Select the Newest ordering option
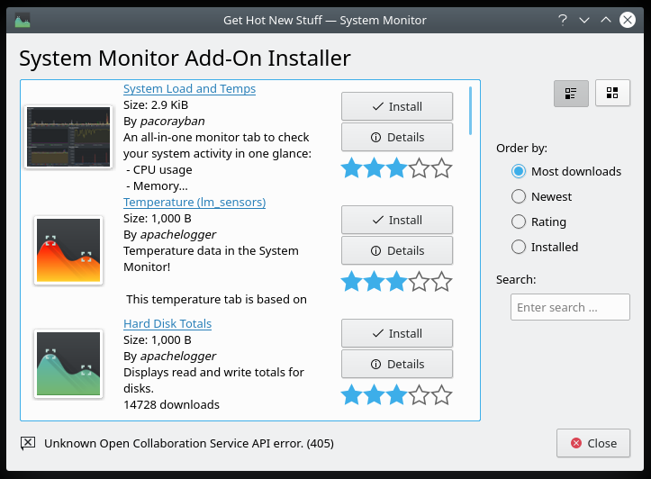651x479 pixels. (519, 196)
